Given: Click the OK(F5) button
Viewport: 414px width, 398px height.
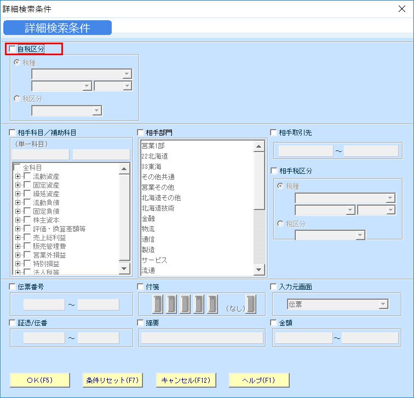Looking at the screenshot, I should click(40, 380).
